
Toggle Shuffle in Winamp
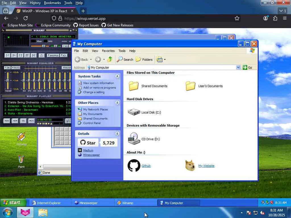[x=53, y=55]
